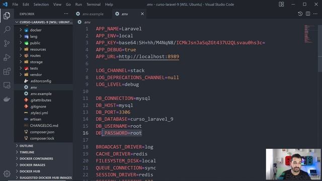Image resolution: width=322 pixels, height=181 pixels.
Task: Open the artisan file
Action: (44, 119)
